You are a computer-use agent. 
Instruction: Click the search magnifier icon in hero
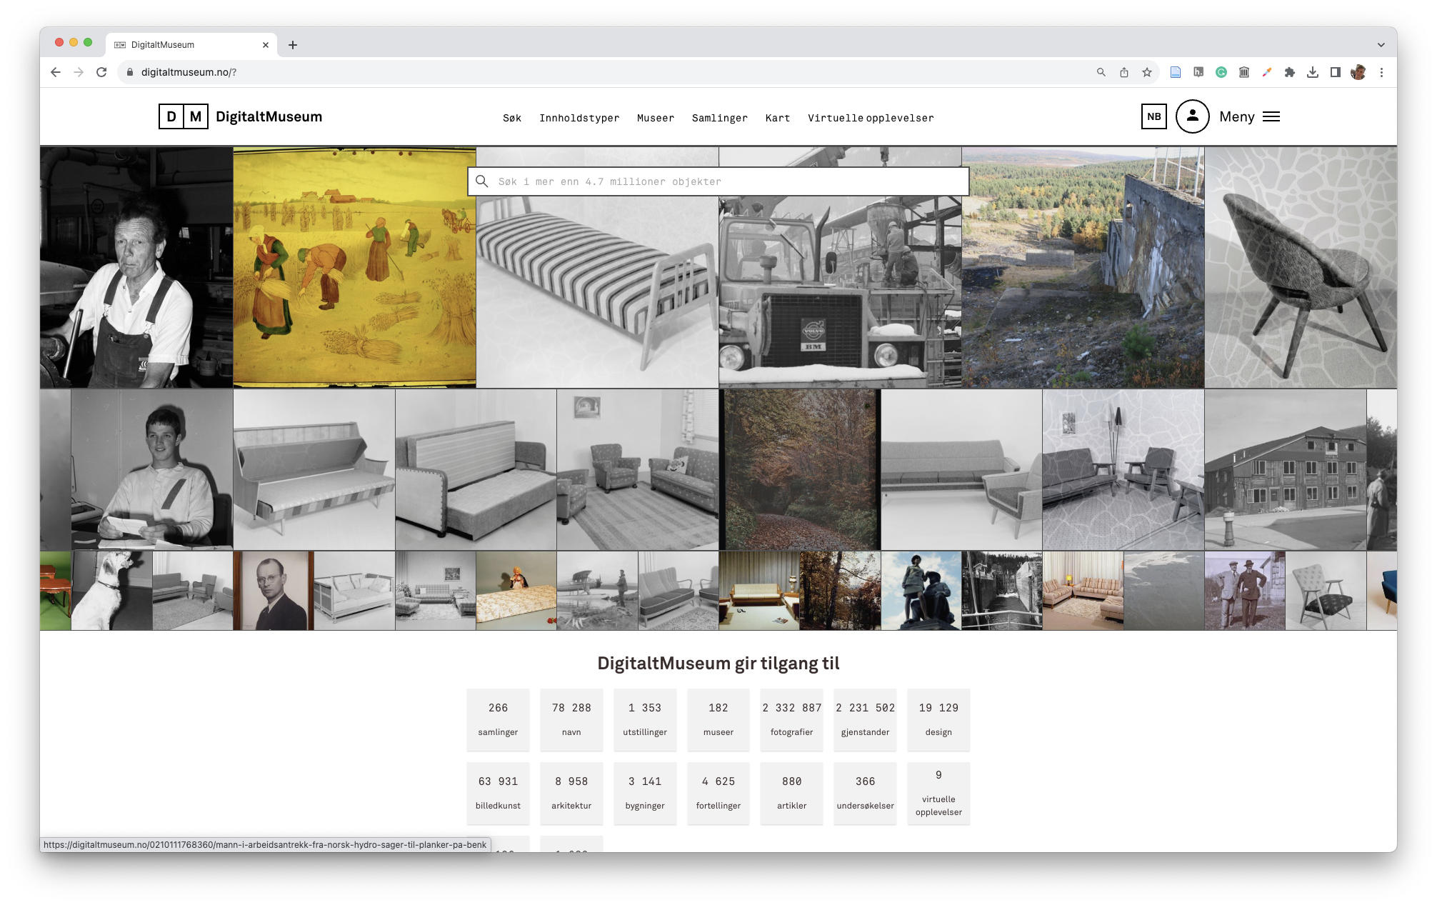tap(482, 181)
